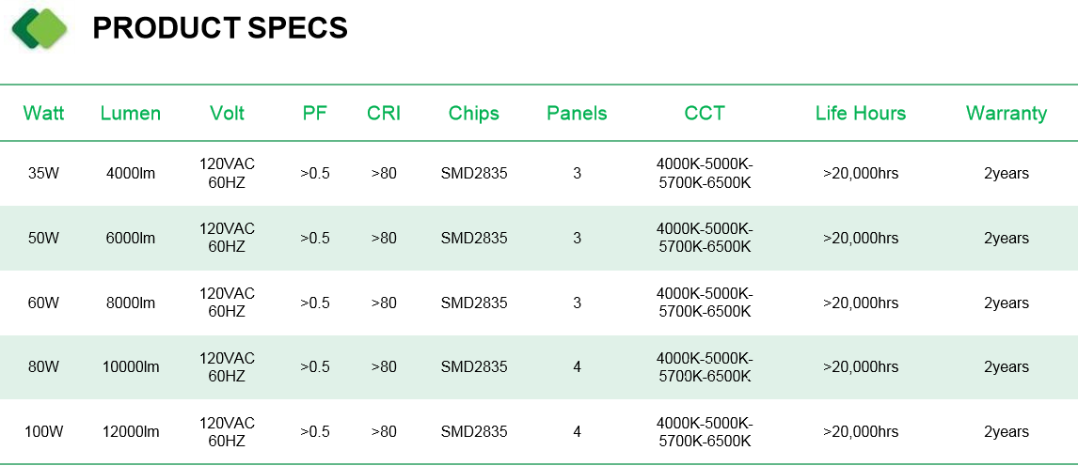Viewport: 1078px width, 466px height.
Task: Click the 6000lm lumen value
Action: 131,238
